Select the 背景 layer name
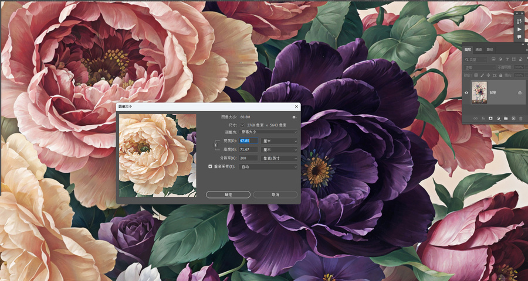The height and width of the screenshot is (281, 528). (x=493, y=92)
